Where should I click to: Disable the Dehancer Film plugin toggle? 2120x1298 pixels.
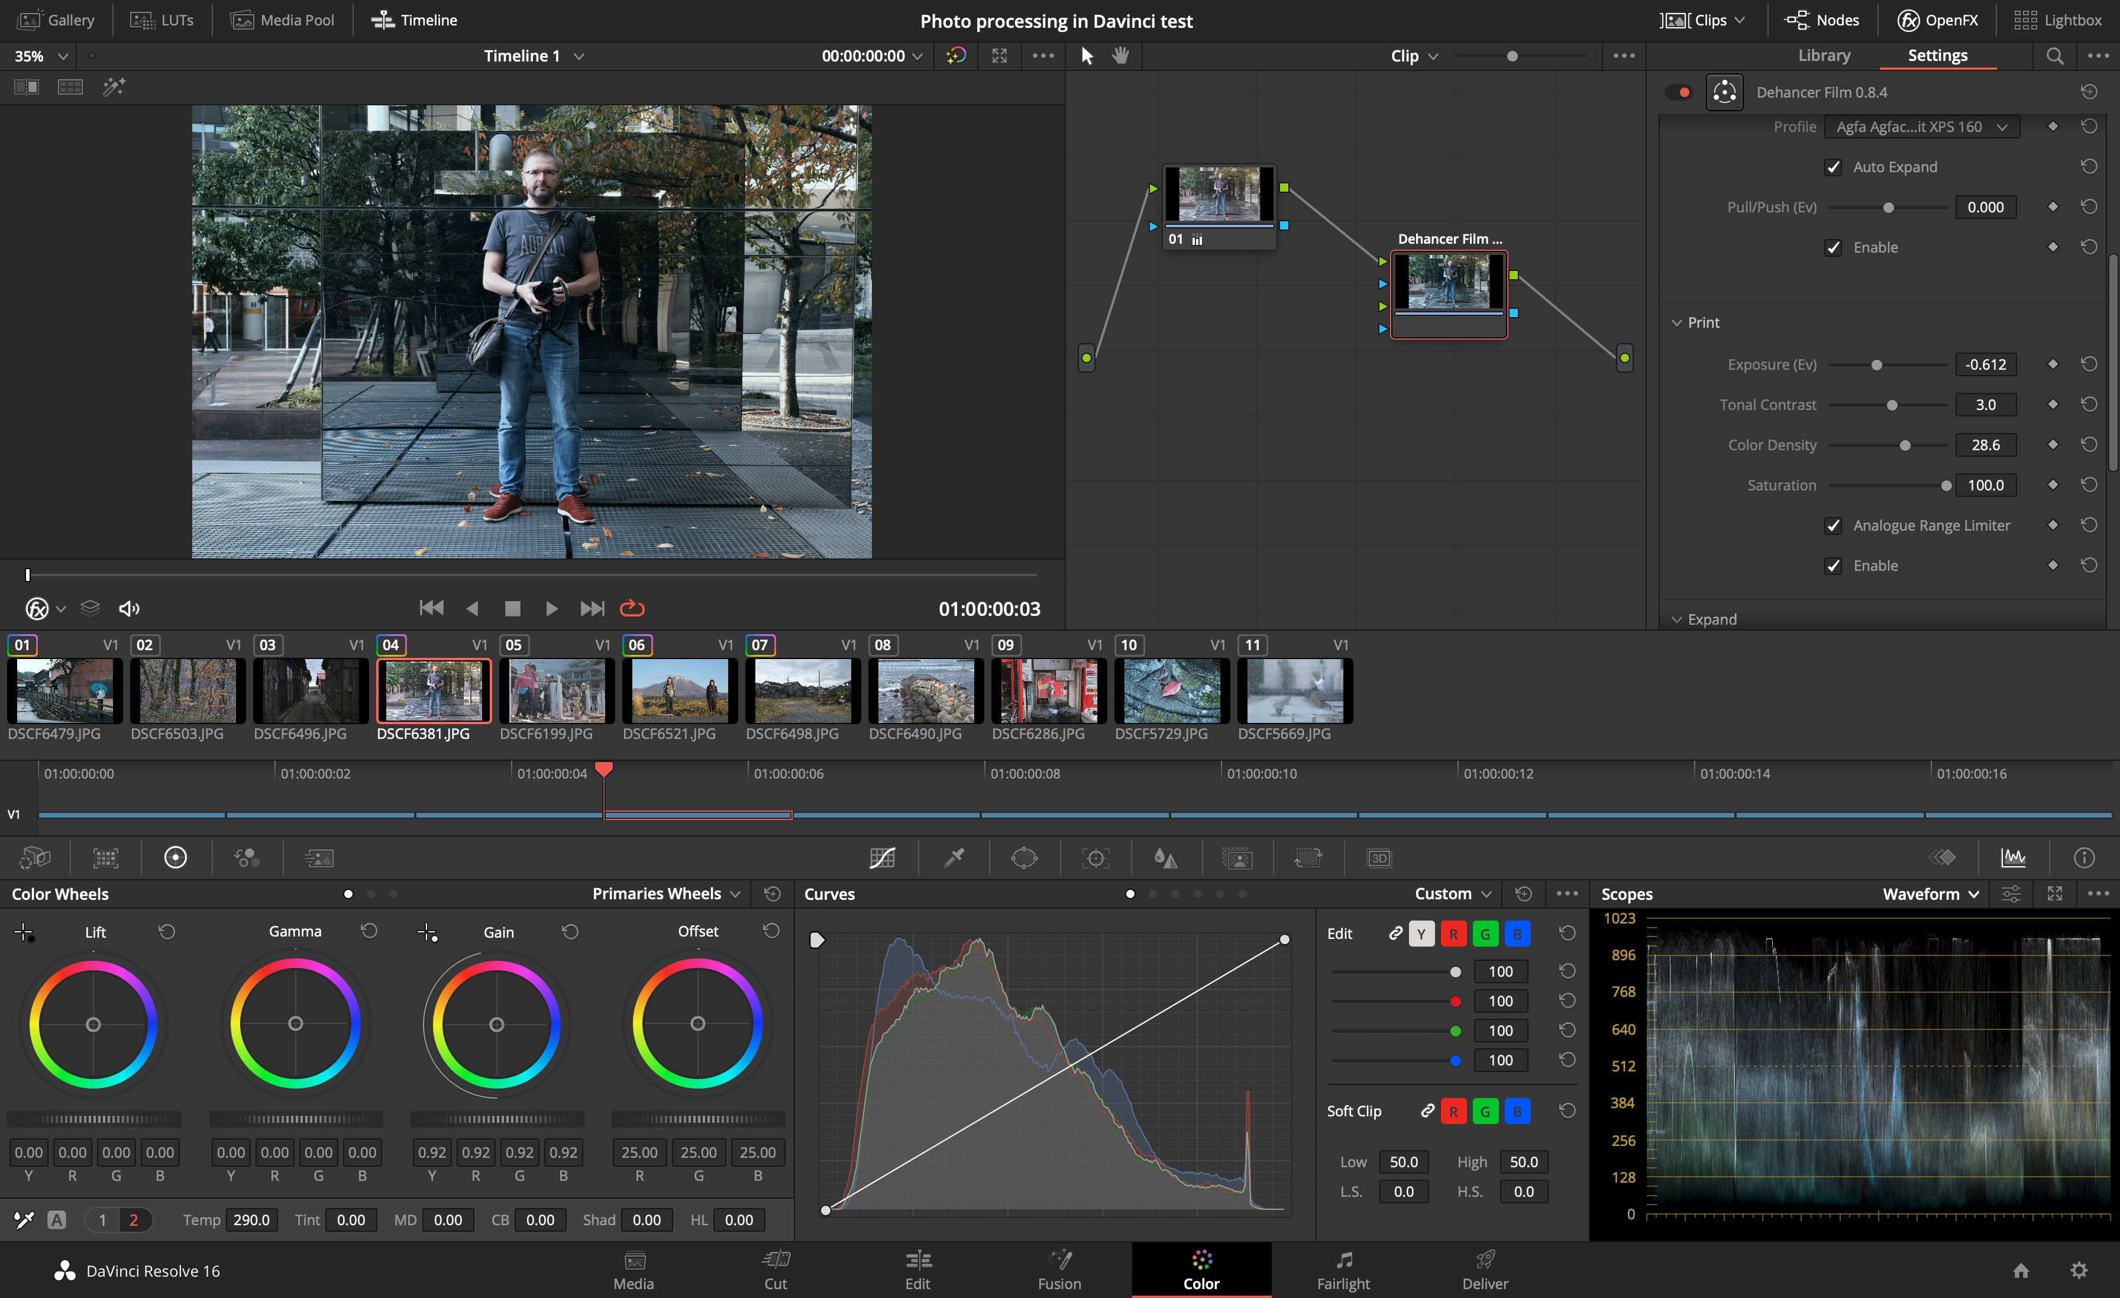(1679, 92)
